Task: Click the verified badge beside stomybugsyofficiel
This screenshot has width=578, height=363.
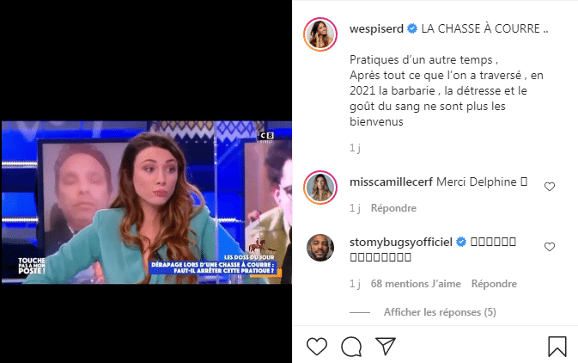Action: [x=461, y=242]
